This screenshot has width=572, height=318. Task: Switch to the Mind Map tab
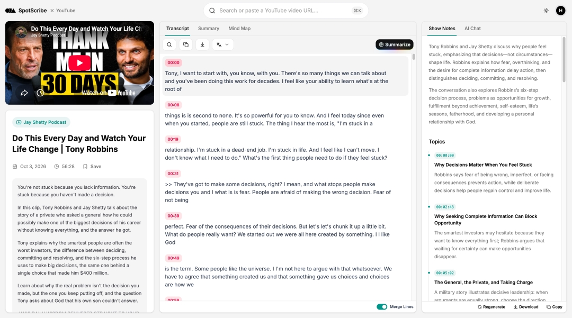(x=239, y=29)
